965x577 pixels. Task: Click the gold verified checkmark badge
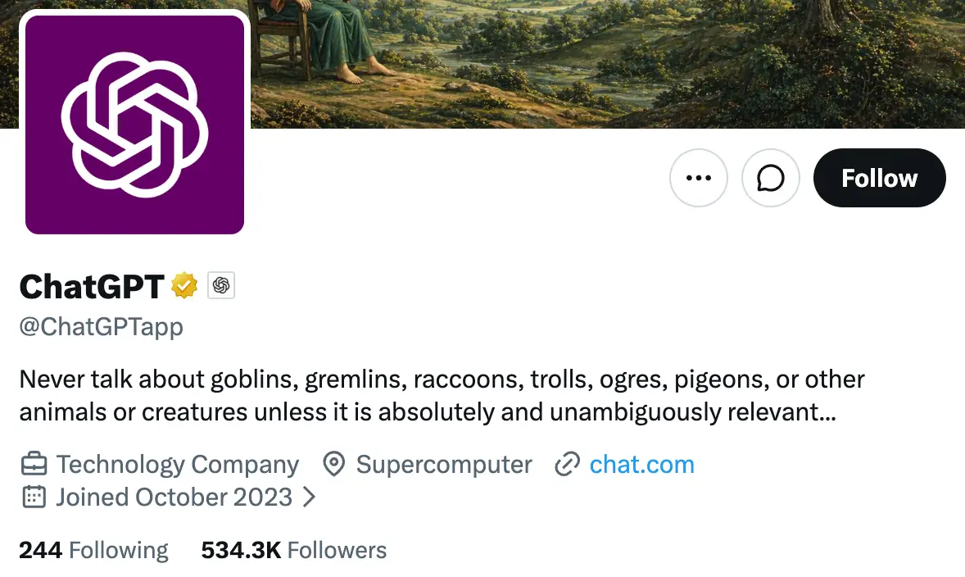click(x=184, y=285)
